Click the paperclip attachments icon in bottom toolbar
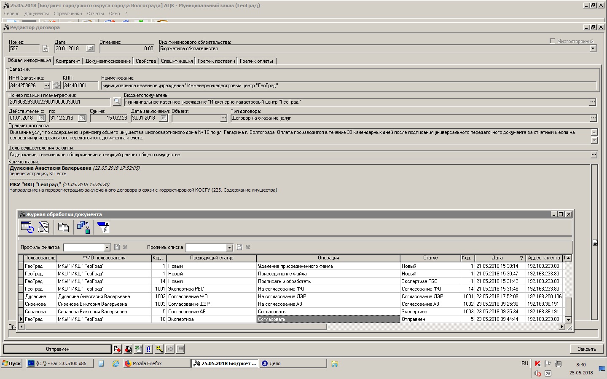 pyautogui.click(x=149, y=349)
